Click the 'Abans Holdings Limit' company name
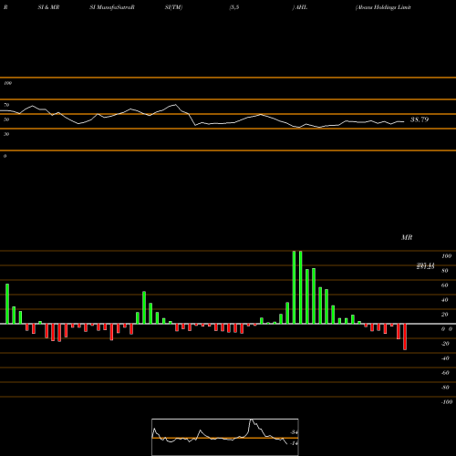456x456 pixels. 383,7
